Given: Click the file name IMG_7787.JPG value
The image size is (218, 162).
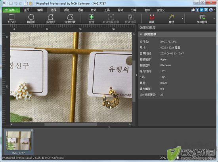Looking at the screenshot, I should [x=168, y=42].
